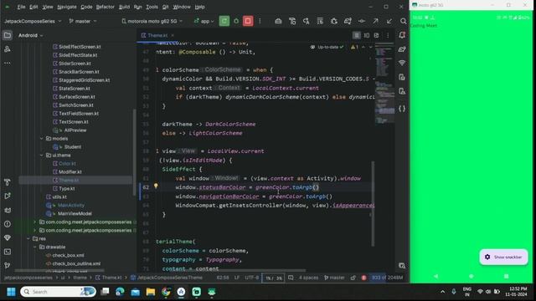Select MainViewModel in the project tree
536x301 pixels.
[x=75, y=214]
